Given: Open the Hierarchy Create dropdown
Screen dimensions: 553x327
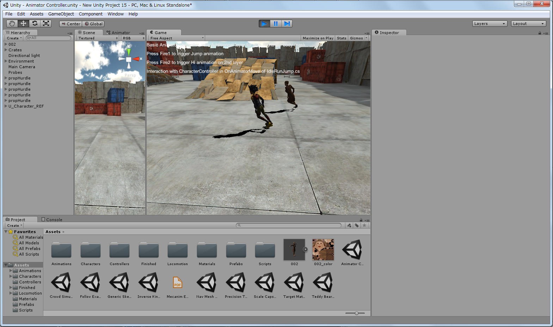Looking at the screenshot, I should point(14,38).
